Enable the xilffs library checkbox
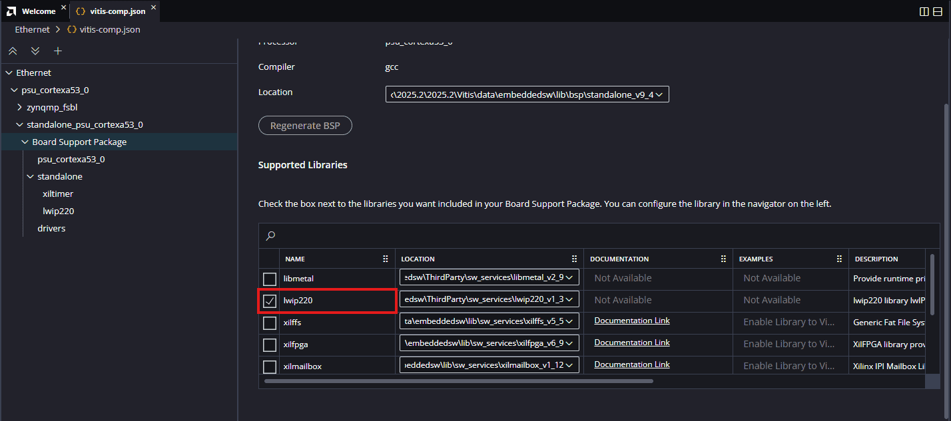The width and height of the screenshot is (951, 421). tap(270, 323)
